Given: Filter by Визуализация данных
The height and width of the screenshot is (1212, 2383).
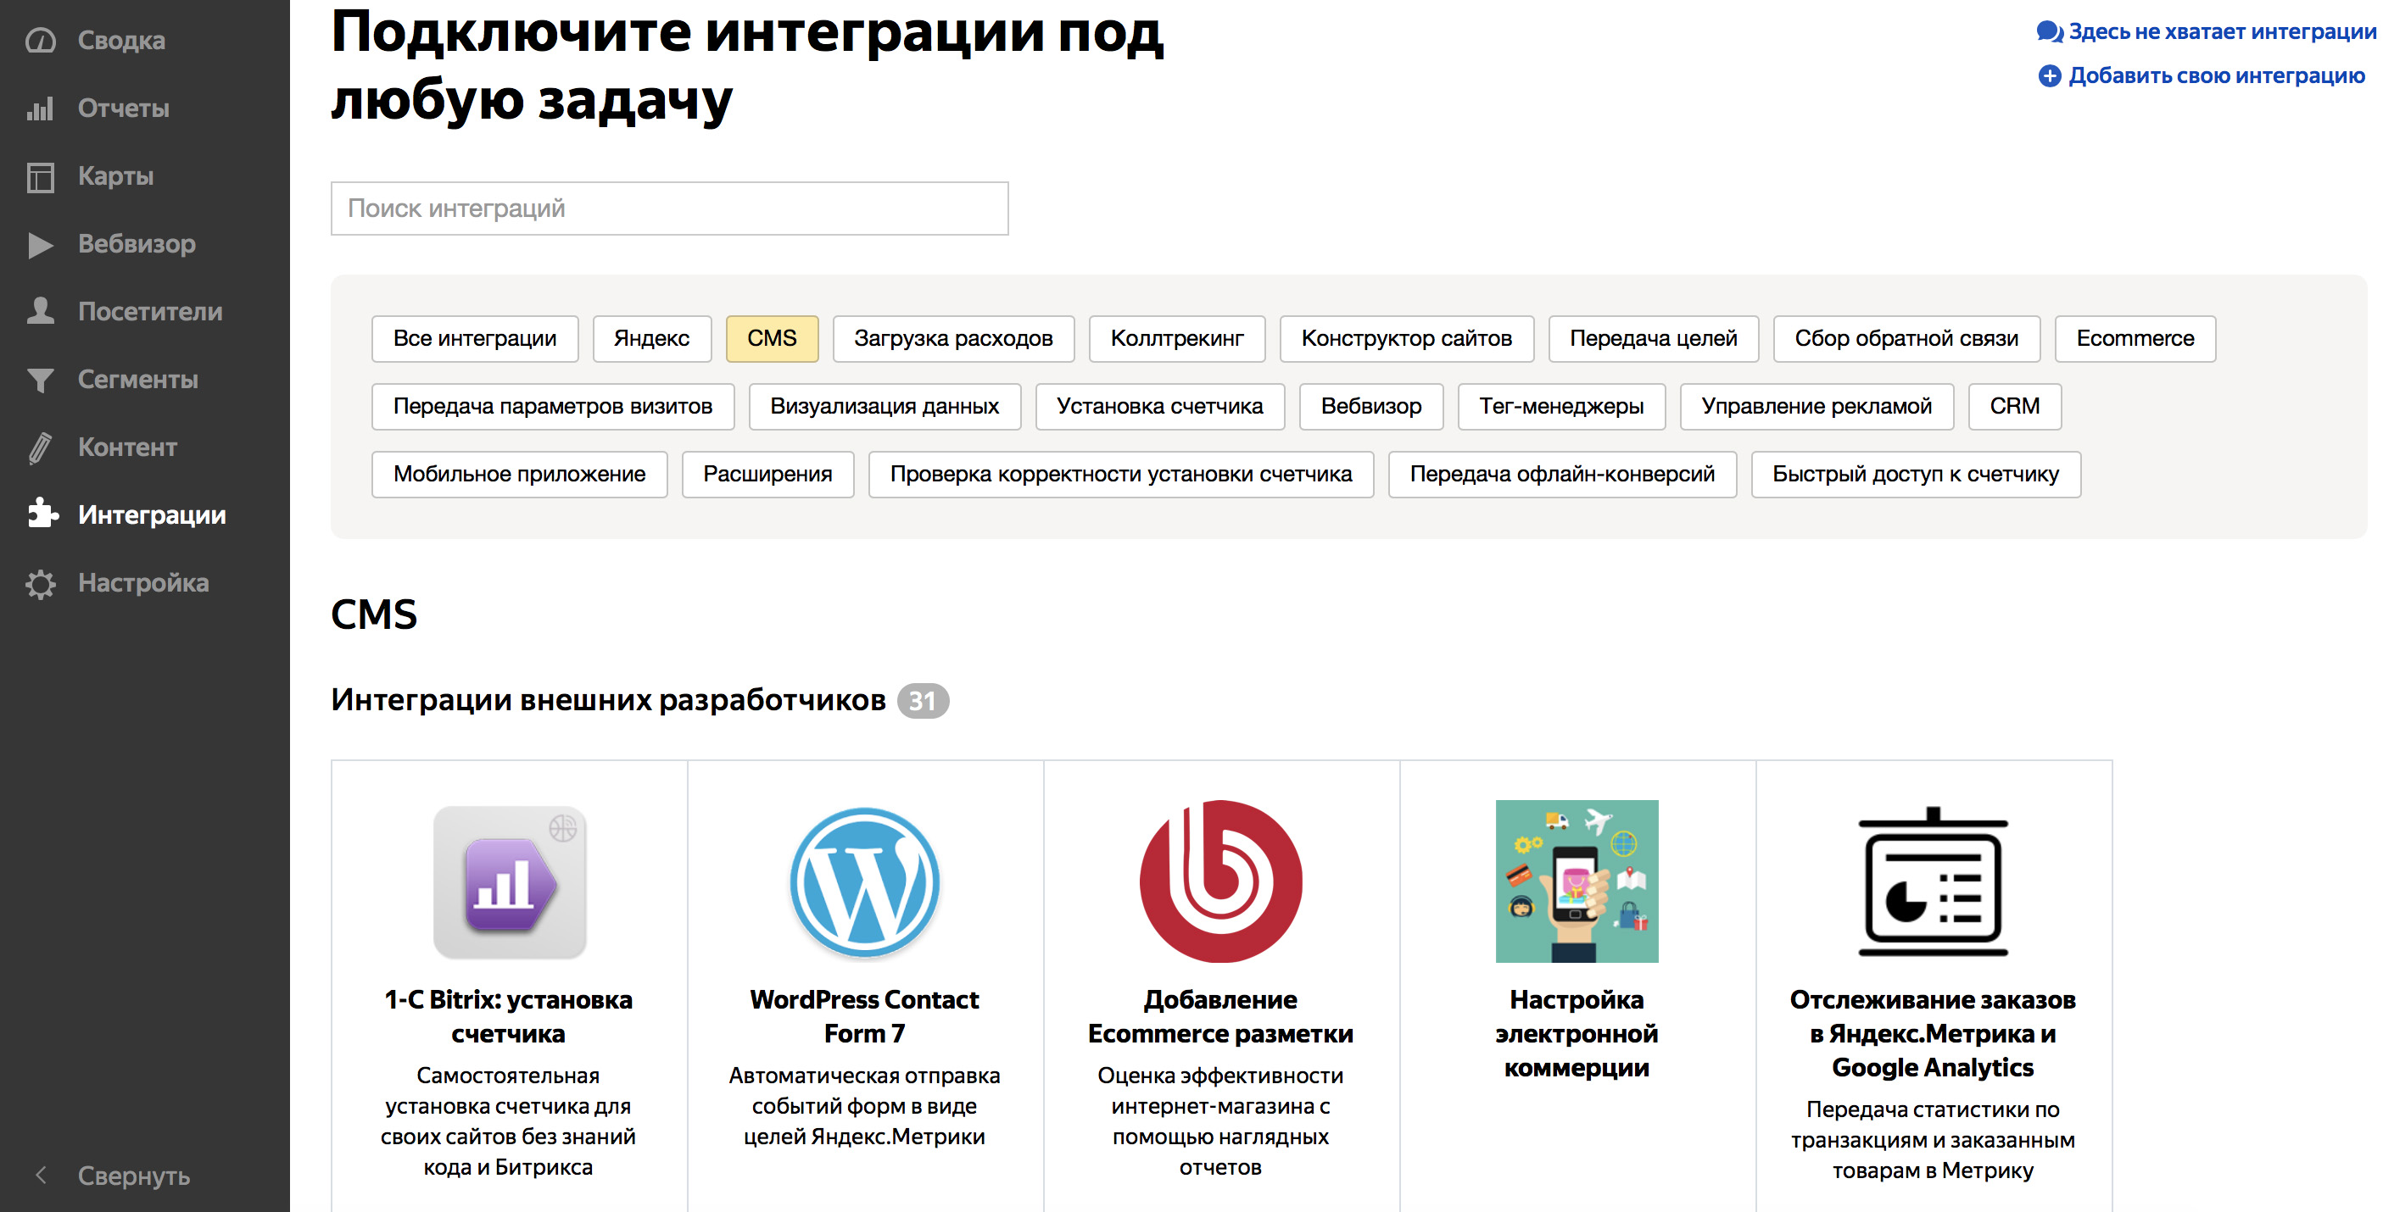Looking at the screenshot, I should [885, 406].
